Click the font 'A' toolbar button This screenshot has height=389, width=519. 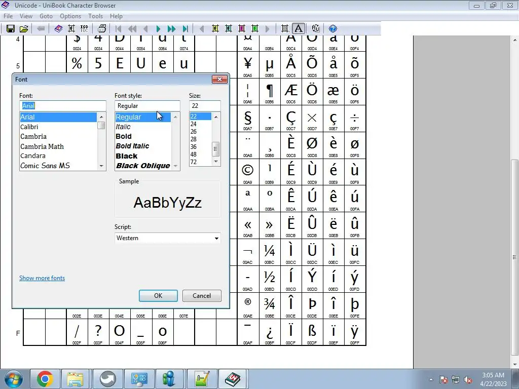click(298, 29)
